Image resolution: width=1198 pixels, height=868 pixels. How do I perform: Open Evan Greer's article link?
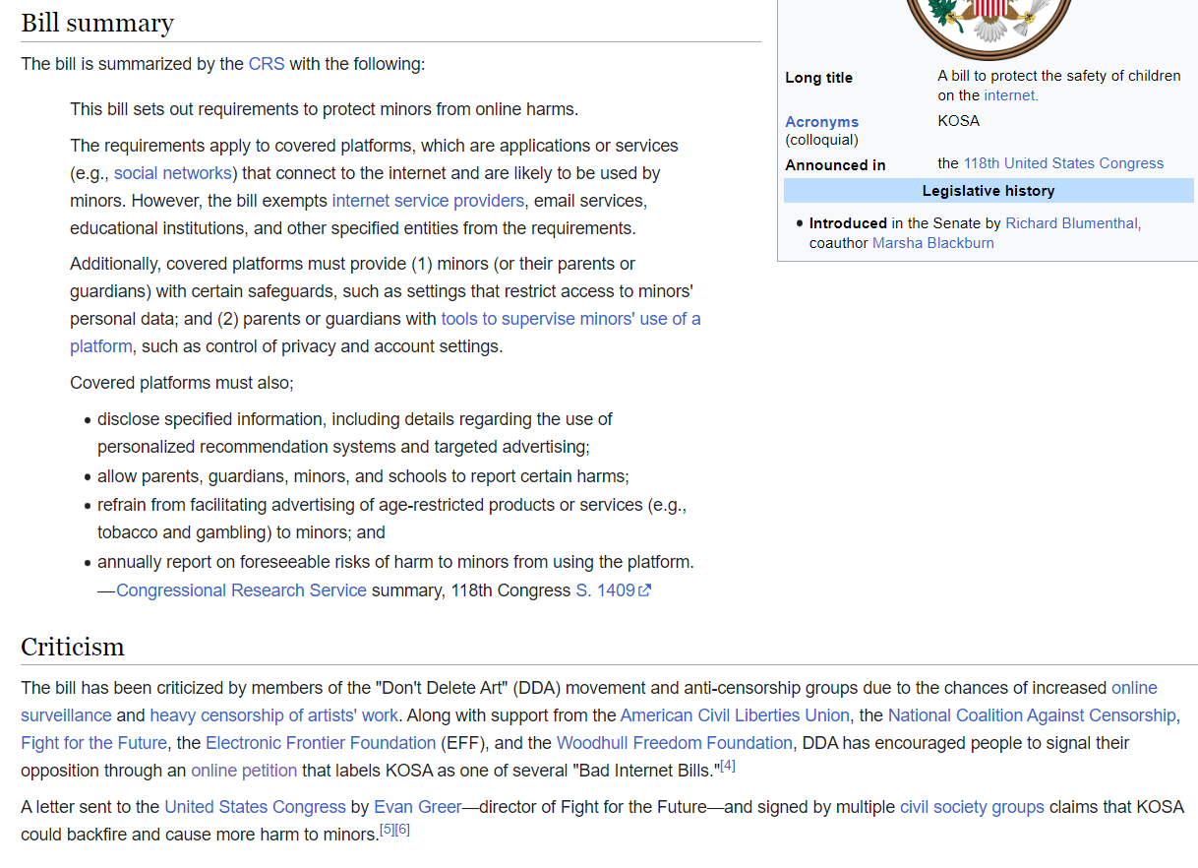(418, 807)
